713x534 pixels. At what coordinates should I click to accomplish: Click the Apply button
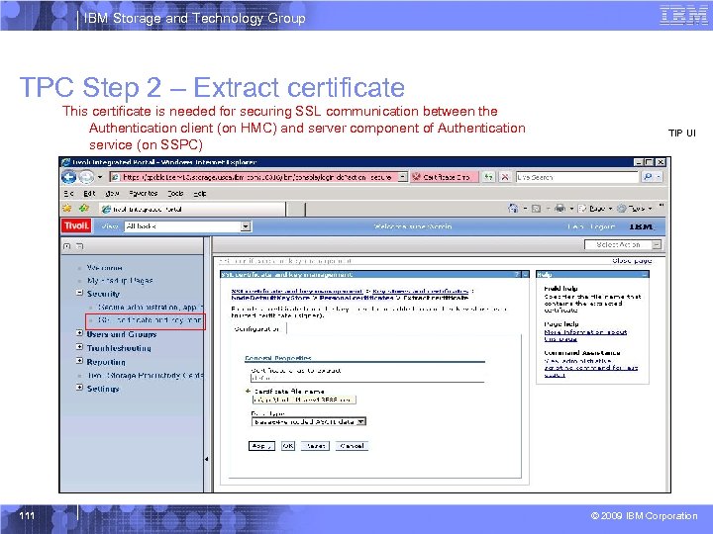click(261, 446)
